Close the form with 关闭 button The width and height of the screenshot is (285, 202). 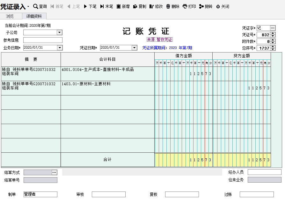pos(223,6)
